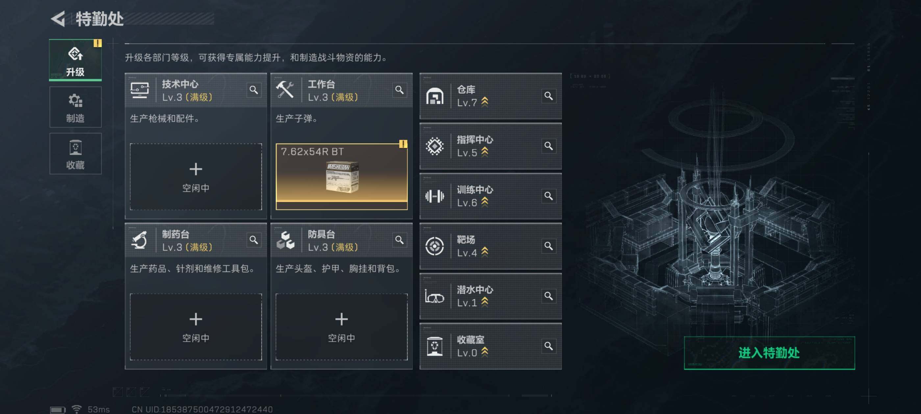Click the back arrow beside 特勤处
The width and height of the screenshot is (921, 414).
[58, 19]
